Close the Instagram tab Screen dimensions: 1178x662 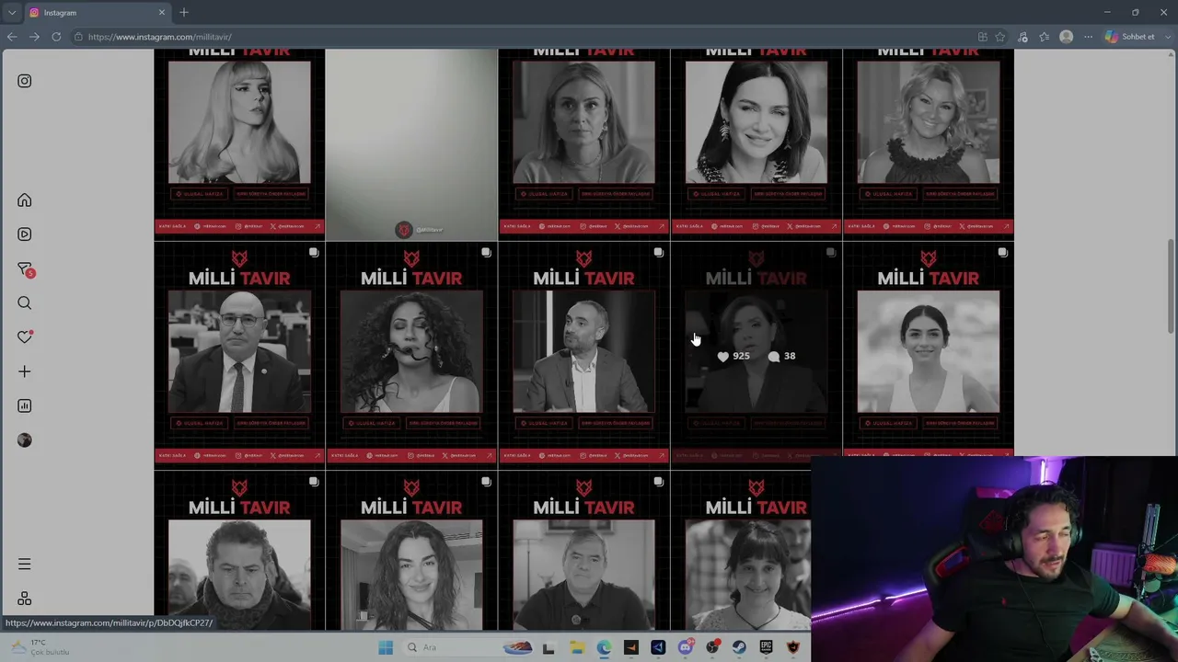coord(162,13)
